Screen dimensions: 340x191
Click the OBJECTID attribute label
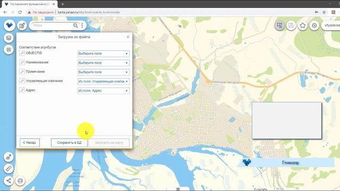(34, 53)
